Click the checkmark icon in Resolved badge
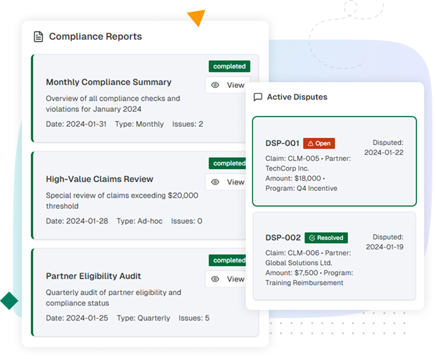Screen dimensions: 436x359 pos(312,238)
